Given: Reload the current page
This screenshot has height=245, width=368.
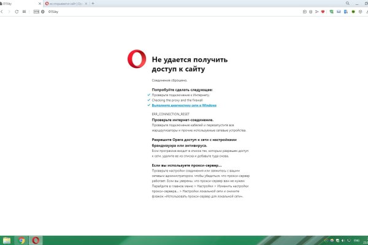Looking at the screenshot, I should point(17,11).
